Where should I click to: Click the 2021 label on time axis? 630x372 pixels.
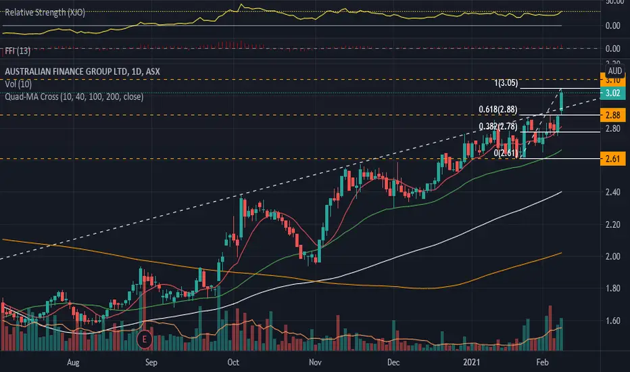point(471,363)
